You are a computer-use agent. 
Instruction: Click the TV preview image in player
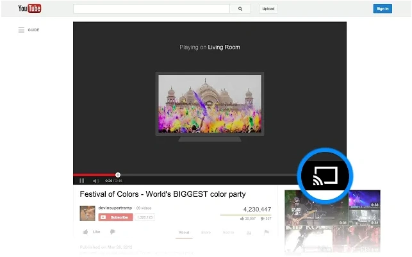tap(210, 104)
